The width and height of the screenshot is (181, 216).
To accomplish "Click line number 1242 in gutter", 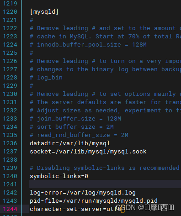I will point(10,193).
